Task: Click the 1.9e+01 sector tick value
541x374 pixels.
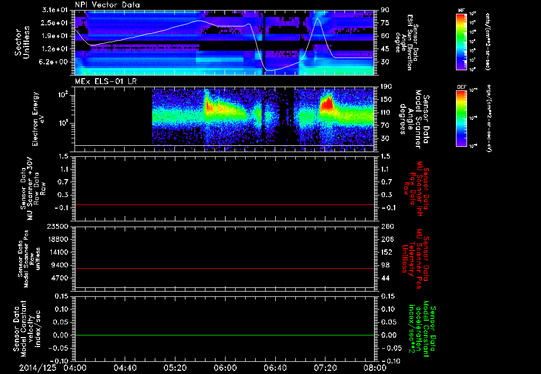Action: tap(55, 36)
